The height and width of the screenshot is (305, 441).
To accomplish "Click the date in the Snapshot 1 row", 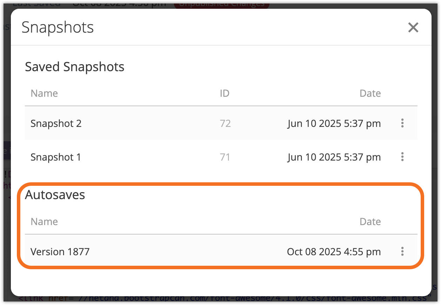I will point(334,157).
